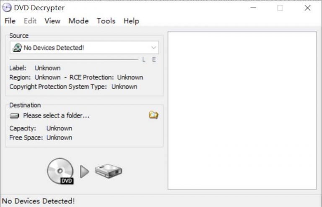Click the DVD Decrypter title bar app icon
This screenshot has width=322, height=207.
coord(7,8)
